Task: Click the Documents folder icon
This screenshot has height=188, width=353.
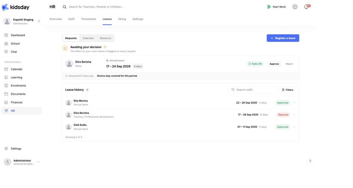Action: tap(6, 94)
